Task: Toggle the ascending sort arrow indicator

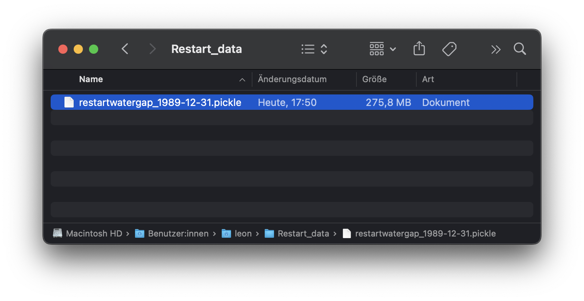Action: click(x=242, y=80)
